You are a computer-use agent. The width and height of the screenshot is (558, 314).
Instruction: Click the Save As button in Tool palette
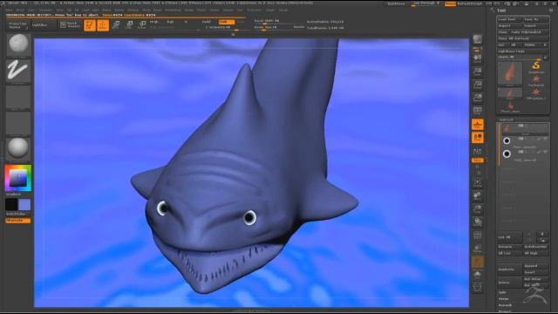[535, 19]
